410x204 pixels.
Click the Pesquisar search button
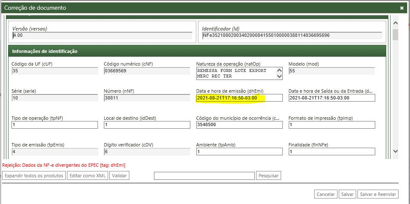268,176
